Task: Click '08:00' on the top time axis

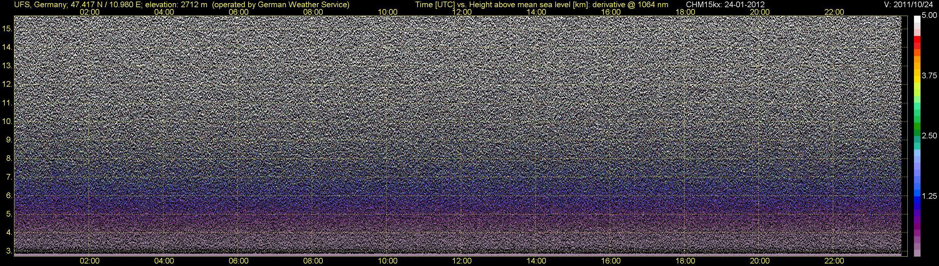Action: point(313,12)
